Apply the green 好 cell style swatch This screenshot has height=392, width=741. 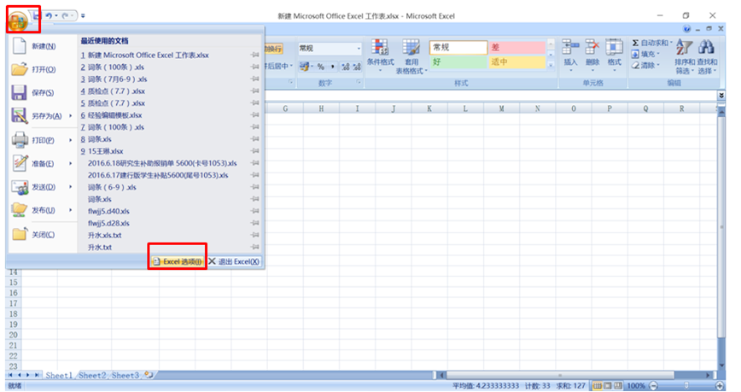[457, 62]
